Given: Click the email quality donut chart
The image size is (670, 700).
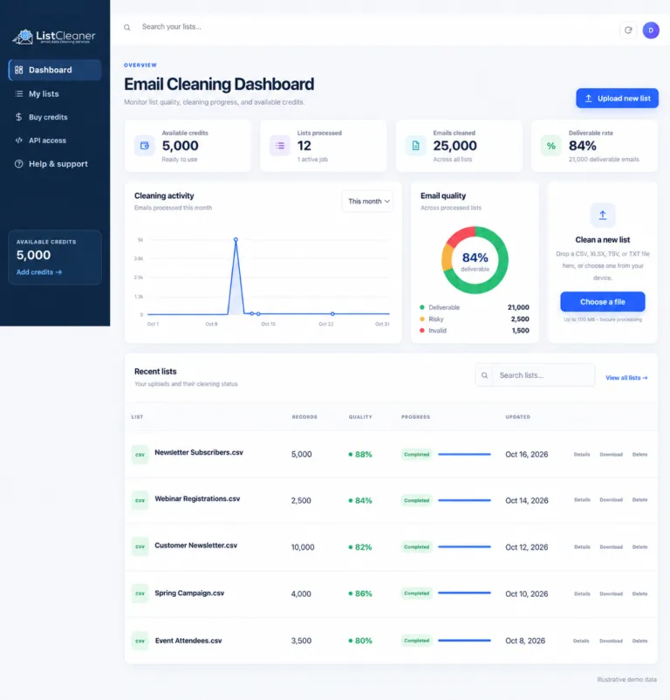Looking at the screenshot, I should pos(475,260).
